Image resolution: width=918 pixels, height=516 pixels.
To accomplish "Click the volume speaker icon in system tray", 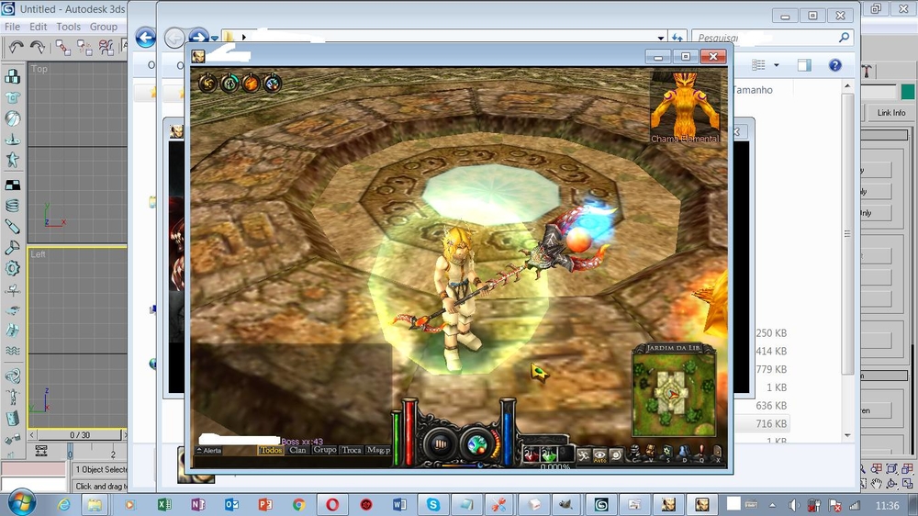I will tap(793, 506).
